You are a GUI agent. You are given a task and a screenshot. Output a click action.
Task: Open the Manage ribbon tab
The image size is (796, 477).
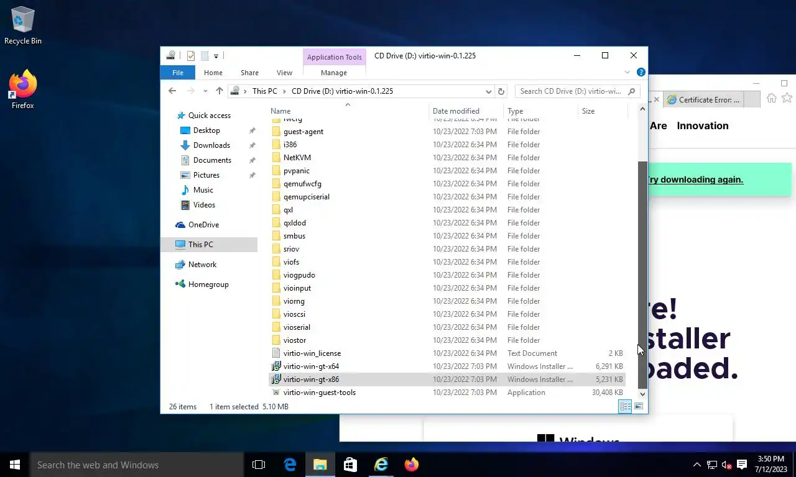[x=334, y=73]
